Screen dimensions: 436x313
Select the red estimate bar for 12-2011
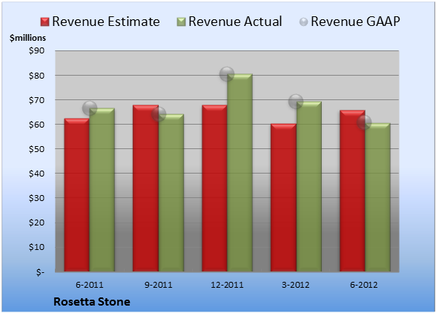pos(214,188)
